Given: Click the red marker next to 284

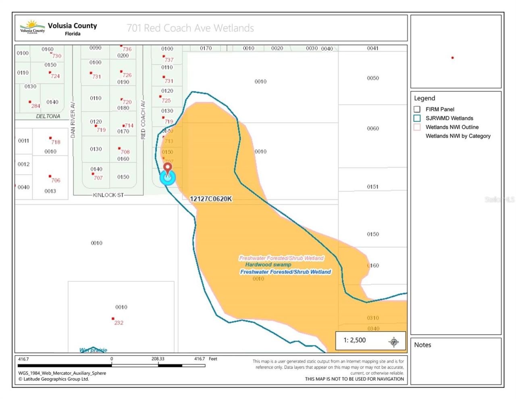Looking at the screenshot, I should [x=30, y=102].
